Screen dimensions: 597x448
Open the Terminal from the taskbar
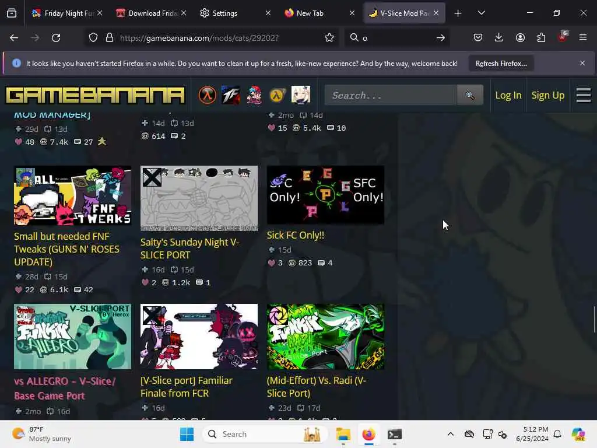point(395,434)
